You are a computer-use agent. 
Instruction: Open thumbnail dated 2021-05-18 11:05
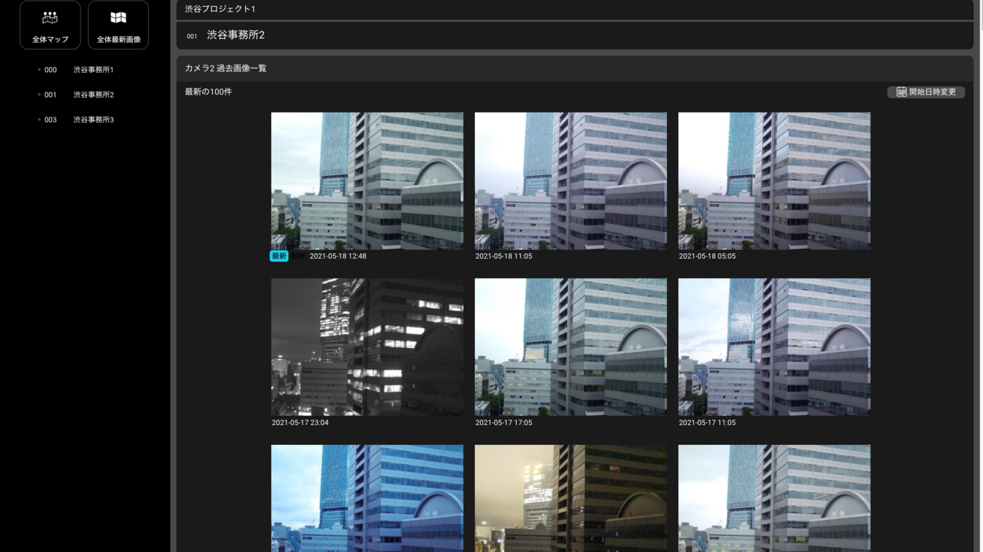point(571,181)
